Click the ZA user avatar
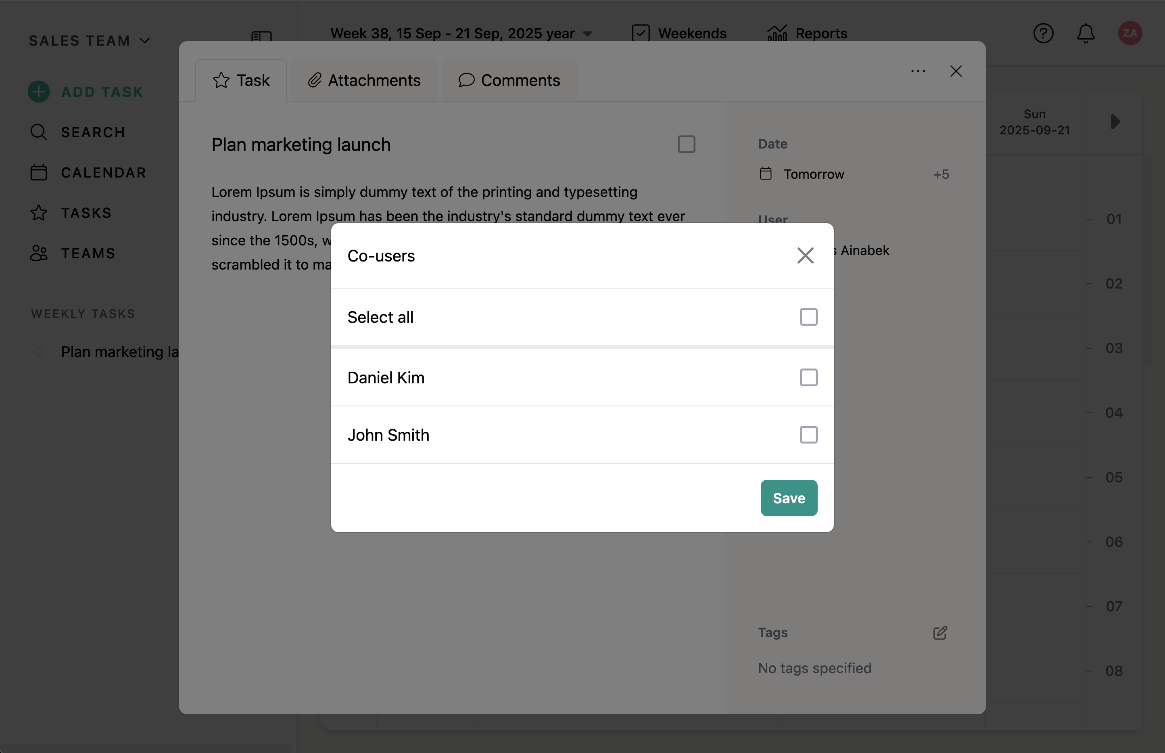Viewport: 1165px width, 753px height. (1130, 33)
